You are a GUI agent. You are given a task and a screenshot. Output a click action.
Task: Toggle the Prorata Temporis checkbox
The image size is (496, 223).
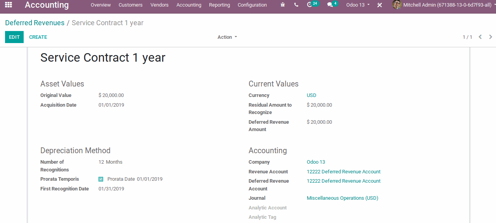tap(101, 179)
